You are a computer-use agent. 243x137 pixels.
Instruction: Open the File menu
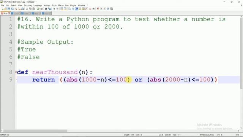pyautogui.click(x=2, y=5)
